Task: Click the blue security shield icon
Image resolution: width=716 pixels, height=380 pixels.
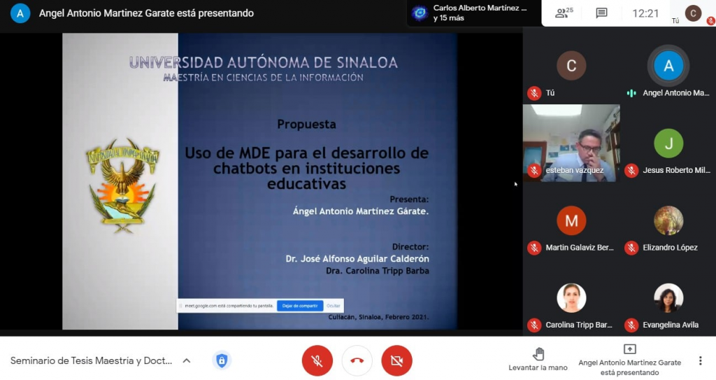Action: pyautogui.click(x=222, y=361)
